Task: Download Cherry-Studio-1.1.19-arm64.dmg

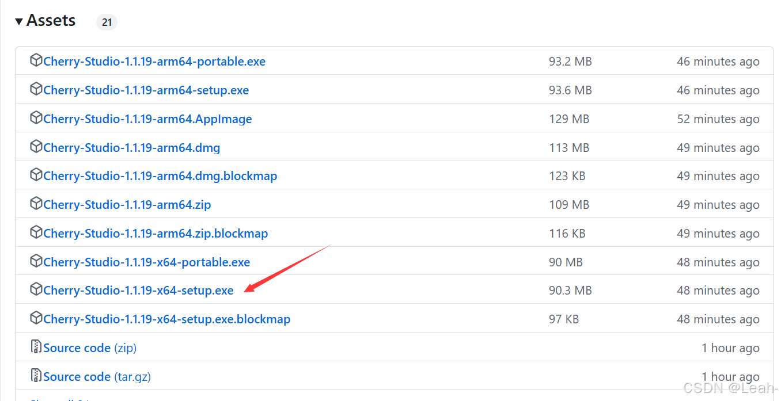Action: pyautogui.click(x=132, y=148)
